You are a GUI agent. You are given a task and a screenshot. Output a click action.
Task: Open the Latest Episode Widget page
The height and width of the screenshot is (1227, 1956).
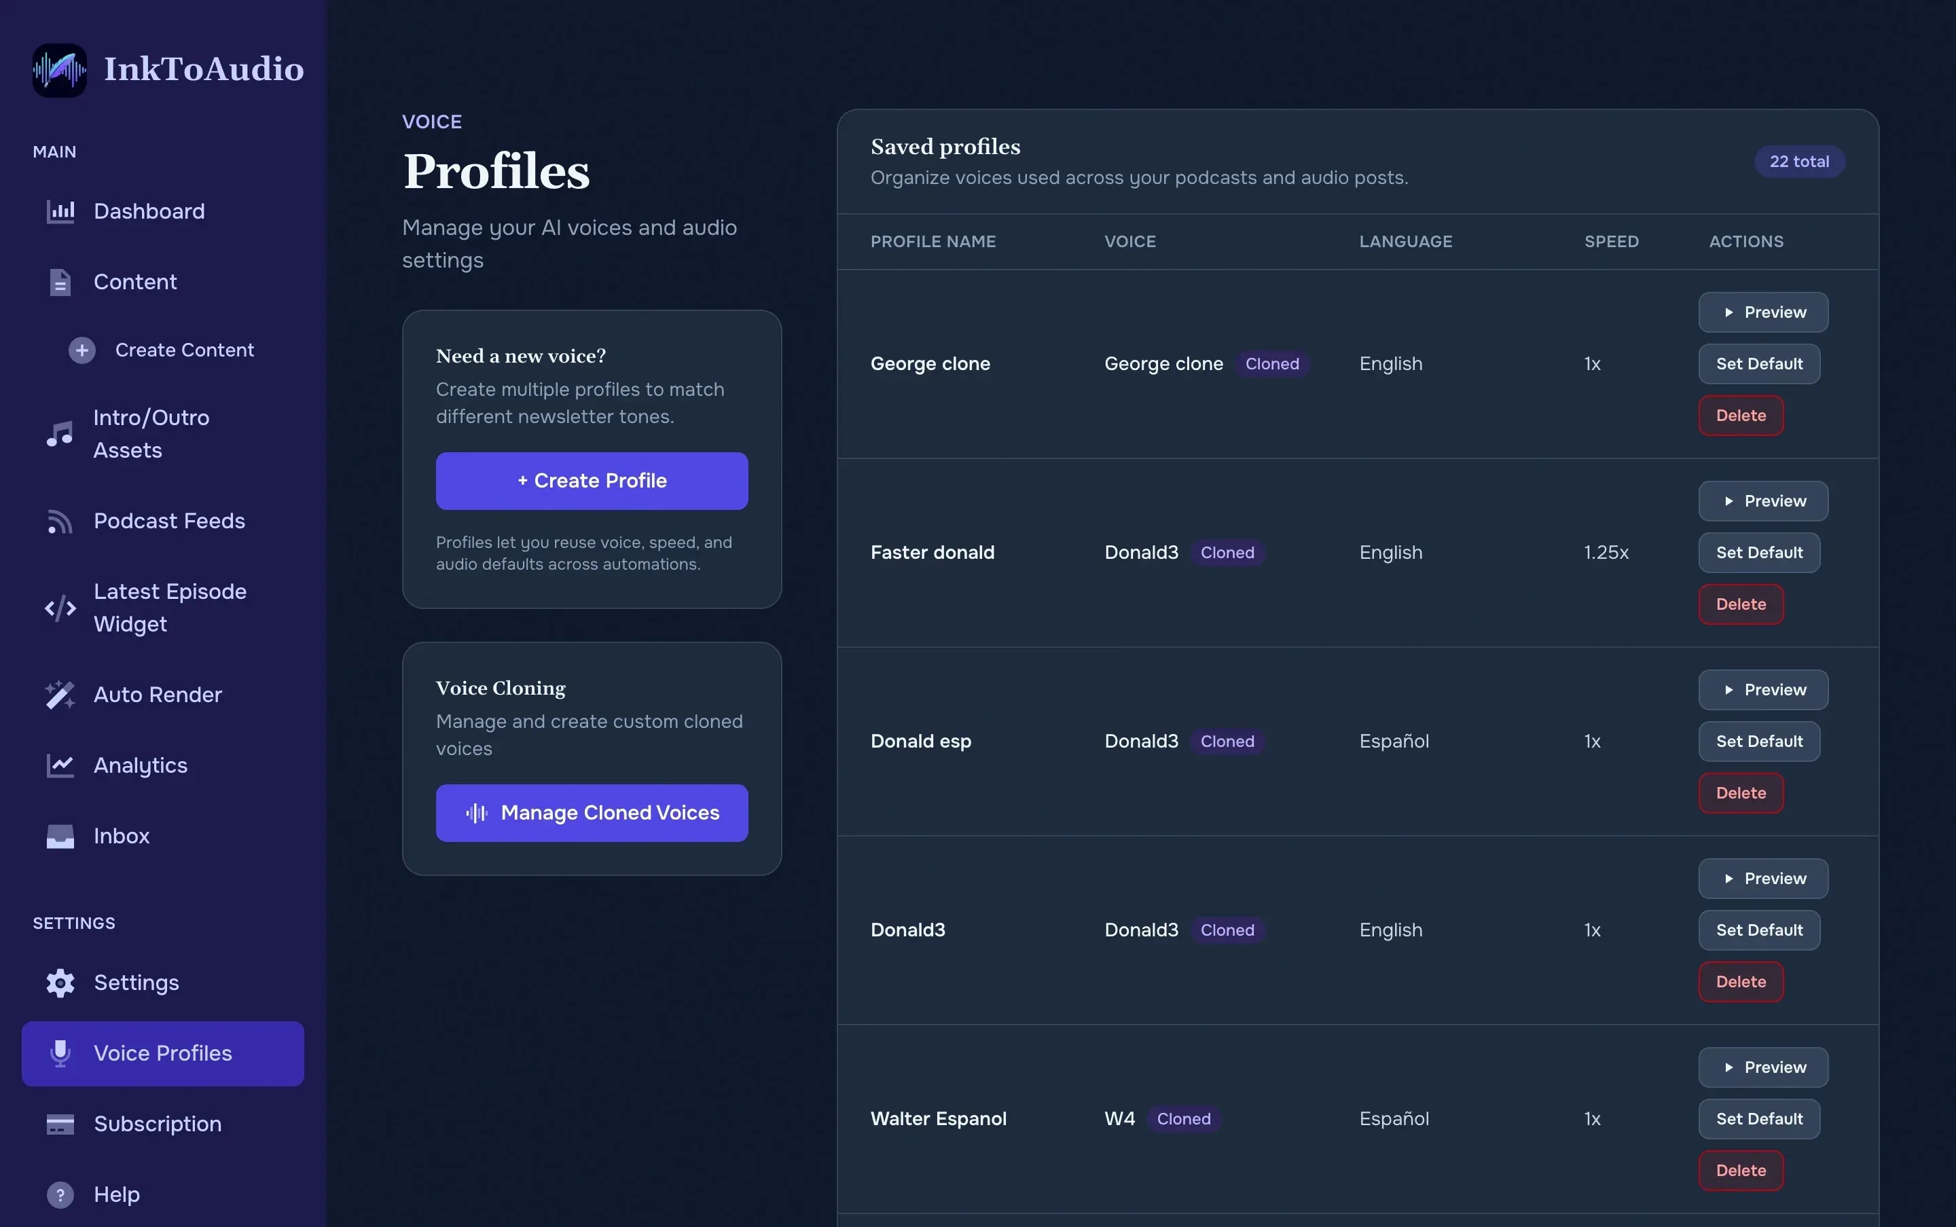163,608
